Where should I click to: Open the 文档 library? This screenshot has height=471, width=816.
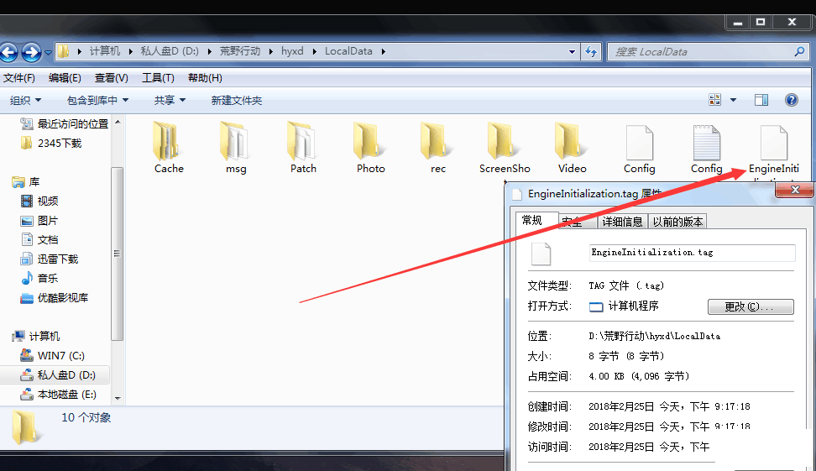pyautogui.click(x=39, y=240)
